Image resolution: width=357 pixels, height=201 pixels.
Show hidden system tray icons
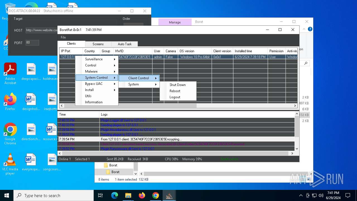[301, 195]
